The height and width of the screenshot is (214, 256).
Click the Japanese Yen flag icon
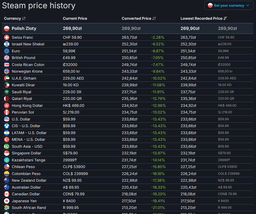coord(7,201)
